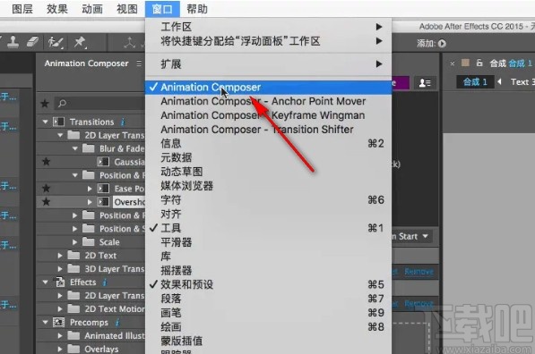Open the 效果 menu

click(57, 9)
